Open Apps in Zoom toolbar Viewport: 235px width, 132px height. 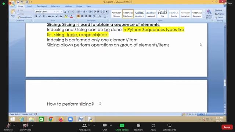153,127
